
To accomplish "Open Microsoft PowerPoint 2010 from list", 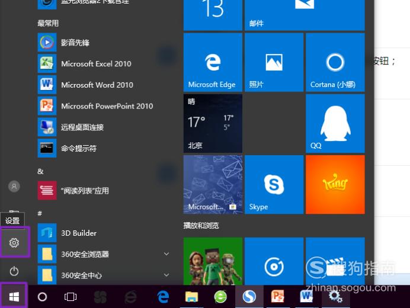I will pos(104,106).
